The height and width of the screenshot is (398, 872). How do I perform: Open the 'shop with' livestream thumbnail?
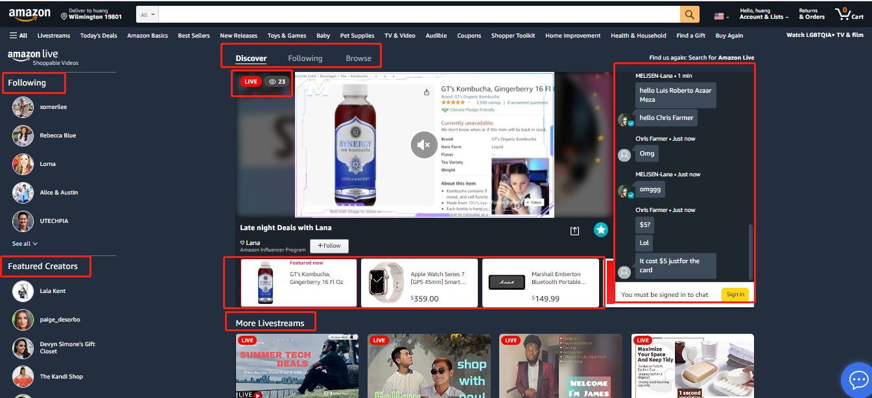(429, 366)
